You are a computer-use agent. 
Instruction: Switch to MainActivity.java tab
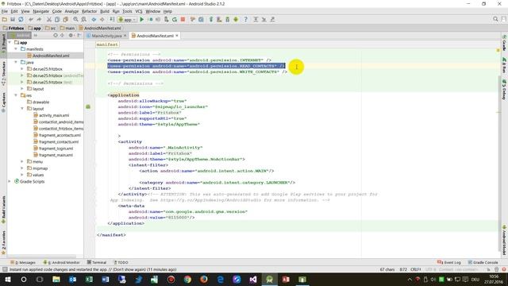[x=106, y=36]
